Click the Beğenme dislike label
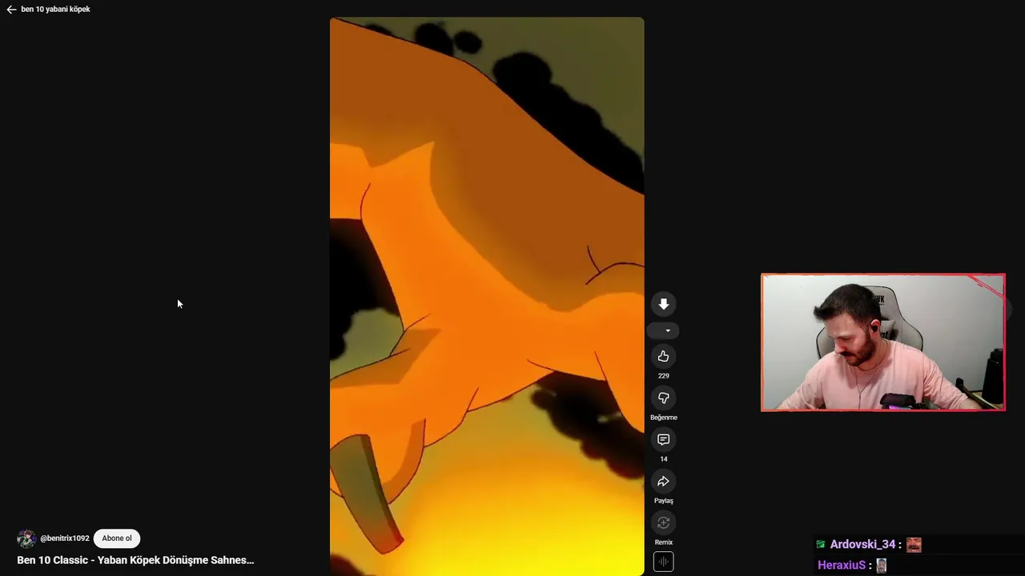1025x576 pixels. click(663, 418)
